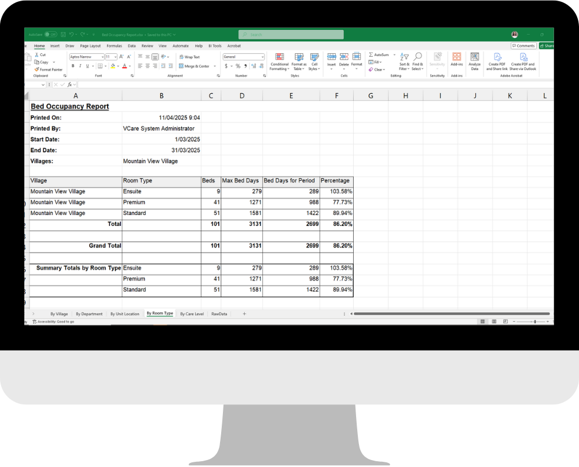Image resolution: width=579 pixels, height=467 pixels.
Task: Open the Cell Styles dropdown
Action: (314, 61)
